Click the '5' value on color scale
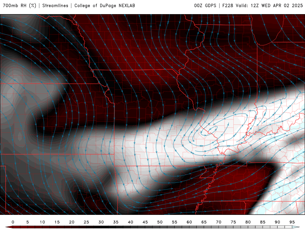Image resolution: width=305 pixels, height=229 pixels. (x=27, y=222)
